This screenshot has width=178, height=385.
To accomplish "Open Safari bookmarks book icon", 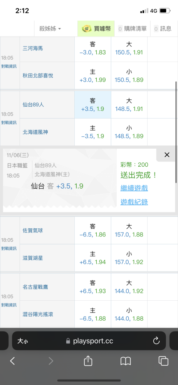I will tap(126, 361).
